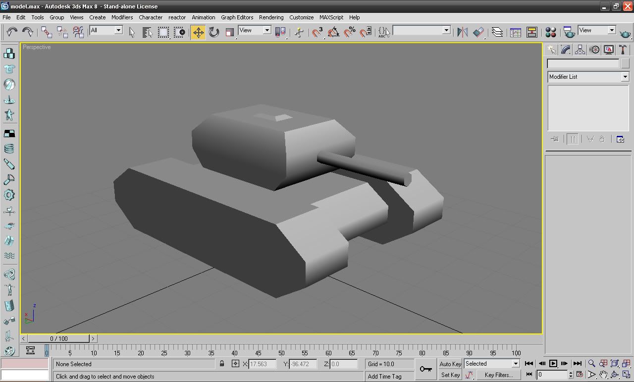Click Configure Modifier Sets icon
Screen dimensions: 634x382
(620, 139)
